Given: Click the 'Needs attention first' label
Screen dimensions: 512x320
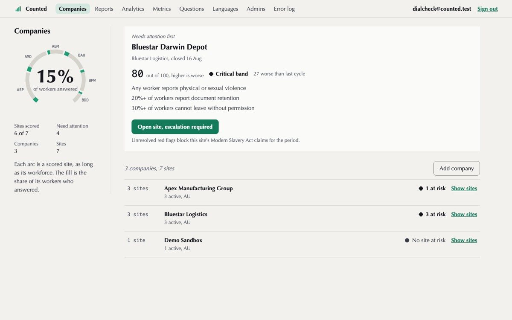Looking at the screenshot, I should [153, 36].
